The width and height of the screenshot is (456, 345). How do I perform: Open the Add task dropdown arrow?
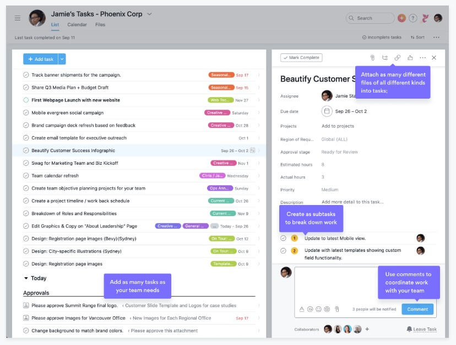62,59
